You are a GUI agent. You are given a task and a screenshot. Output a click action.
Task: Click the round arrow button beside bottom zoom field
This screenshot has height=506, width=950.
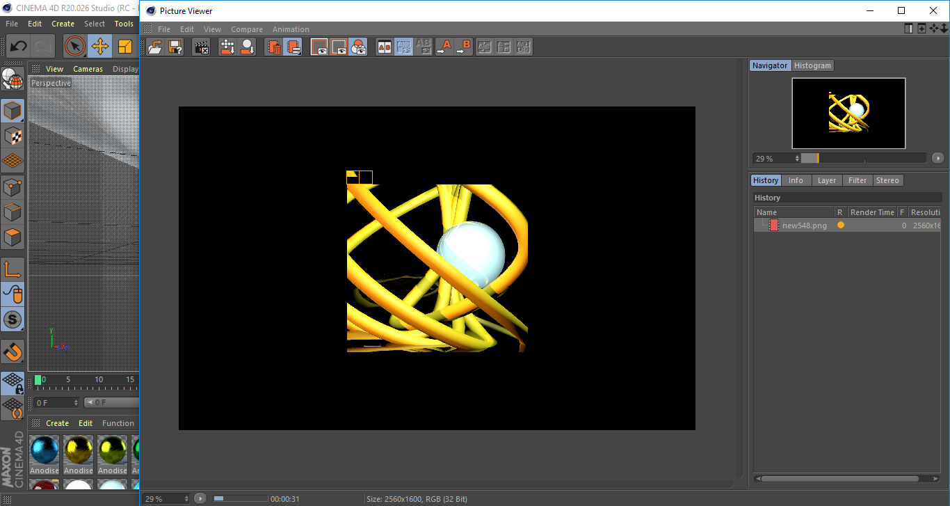tap(200, 498)
